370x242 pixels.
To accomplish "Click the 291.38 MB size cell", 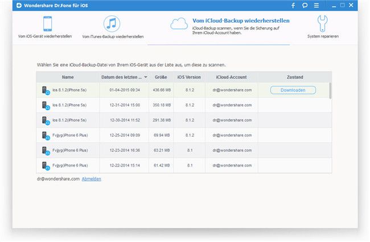I will pos(162,120).
